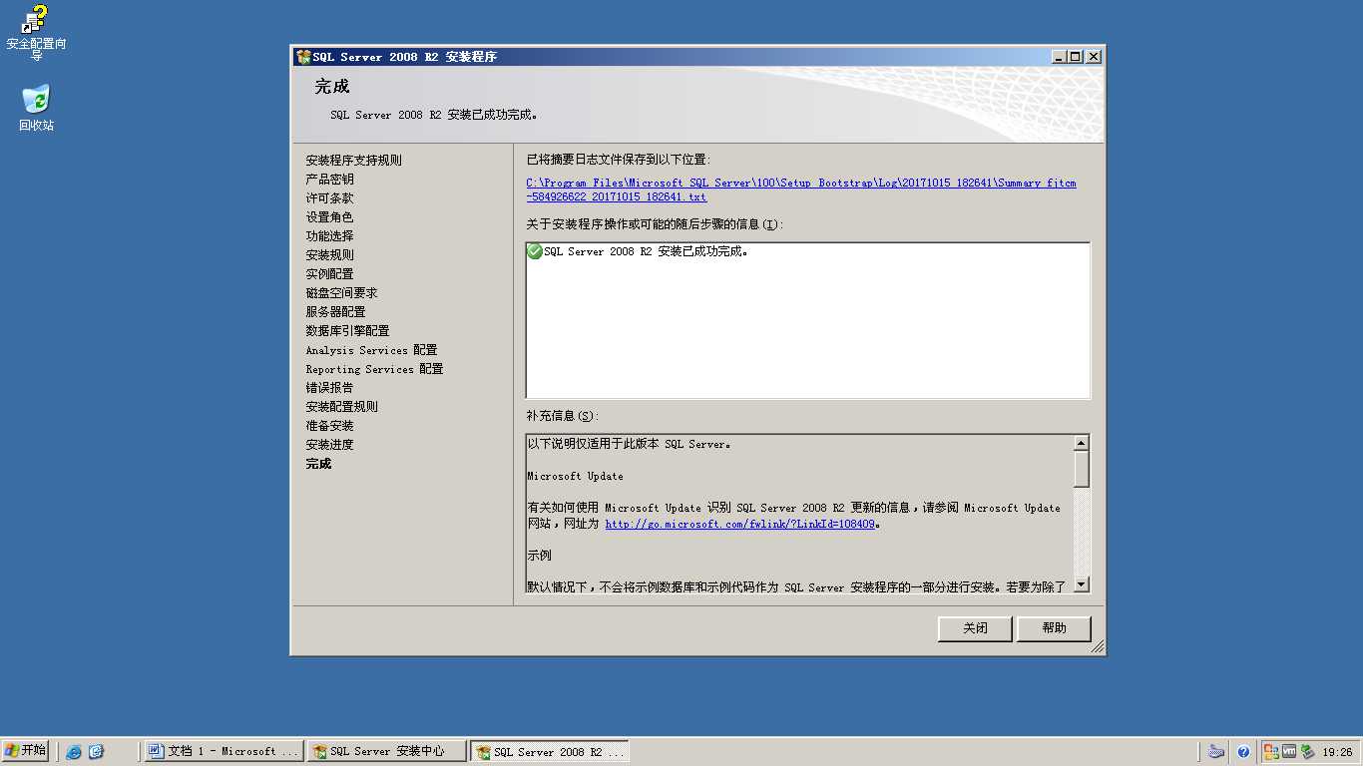This screenshot has width=1363, height=766.
Task: Select the 产品密钥 step
Action: (329, 180)
